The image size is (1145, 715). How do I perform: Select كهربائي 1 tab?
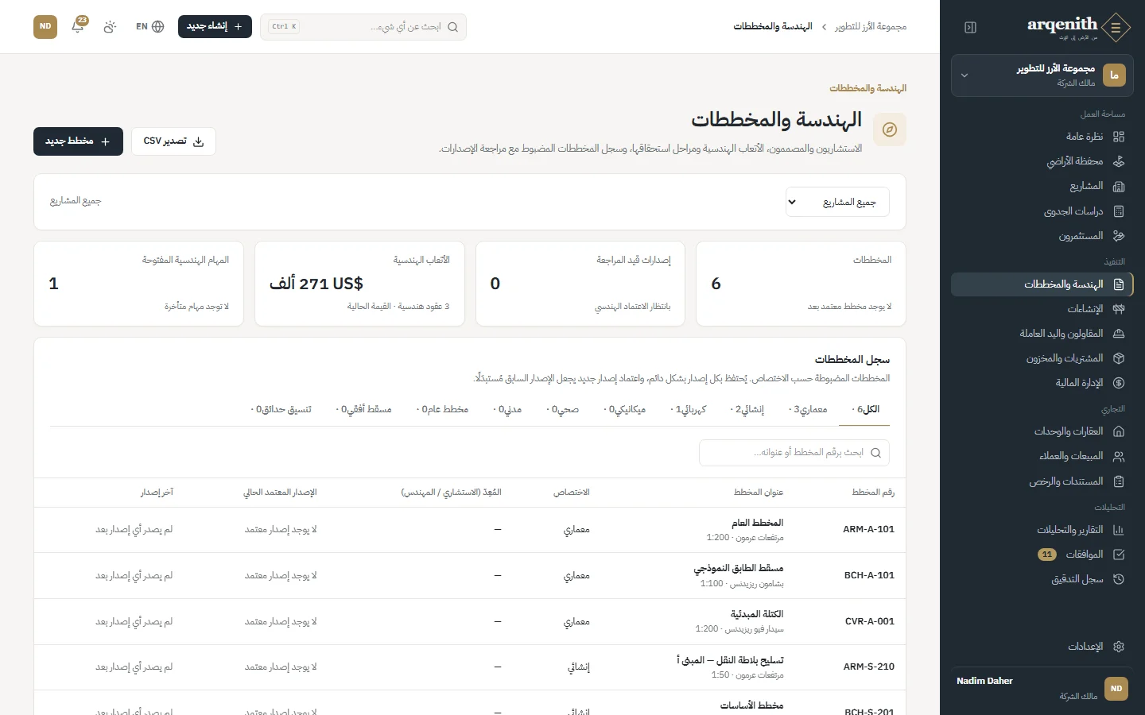click(x=689, y=410)
